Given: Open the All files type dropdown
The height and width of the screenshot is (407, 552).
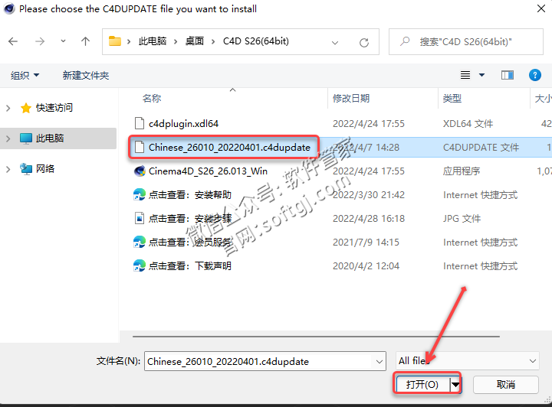Looking at the screenshot, I should click(x=467, y=360).
